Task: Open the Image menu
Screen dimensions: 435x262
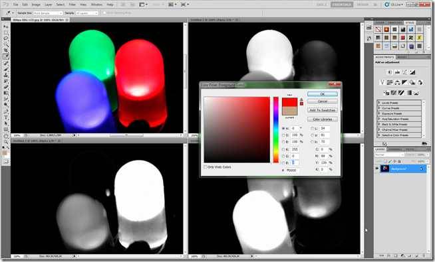Action: coord(36,5)
